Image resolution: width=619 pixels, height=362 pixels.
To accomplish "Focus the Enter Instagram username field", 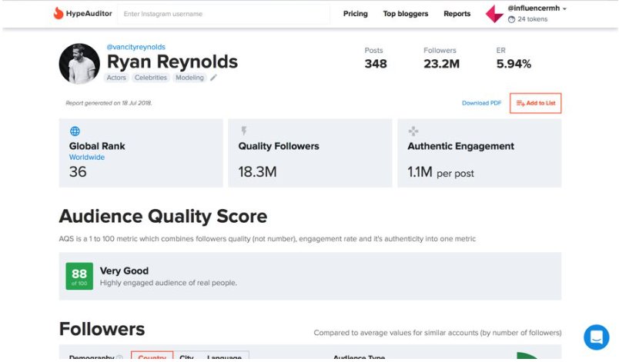I will click(x=223, y=14).
